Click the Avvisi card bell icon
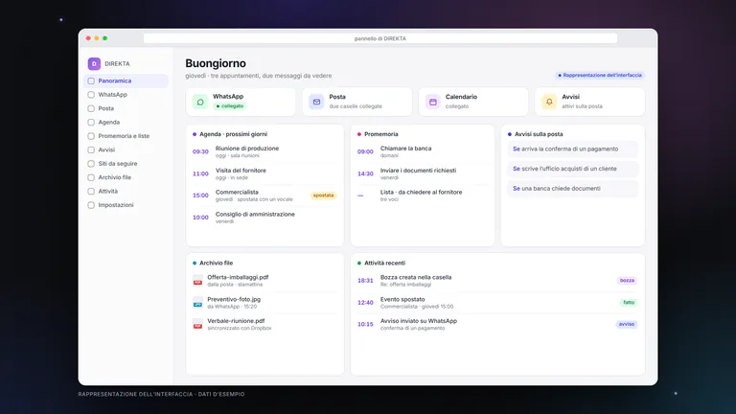This screenshot has width=736, height=414. pos(549,102)
